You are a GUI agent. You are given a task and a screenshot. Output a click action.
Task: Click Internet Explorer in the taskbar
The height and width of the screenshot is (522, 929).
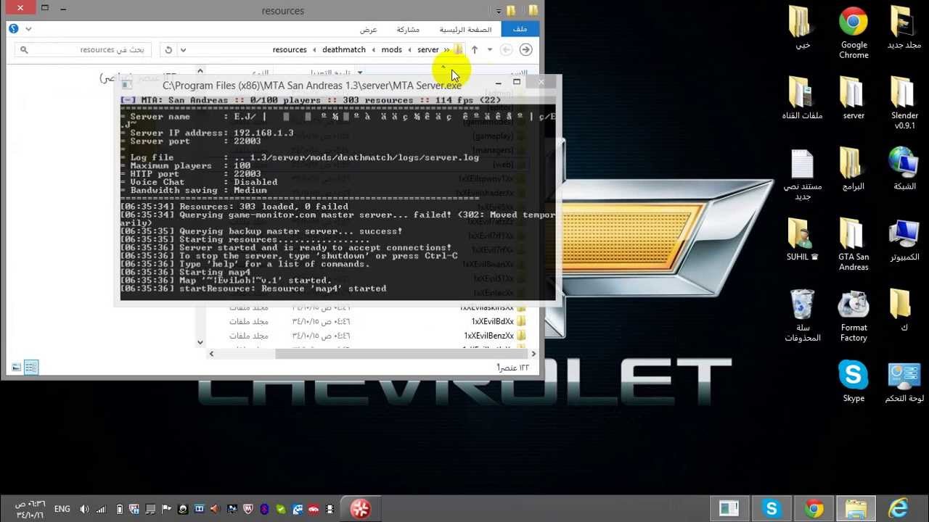(x=899, y=508)
